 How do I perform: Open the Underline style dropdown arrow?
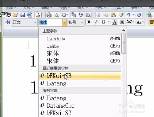click(109, 22)
